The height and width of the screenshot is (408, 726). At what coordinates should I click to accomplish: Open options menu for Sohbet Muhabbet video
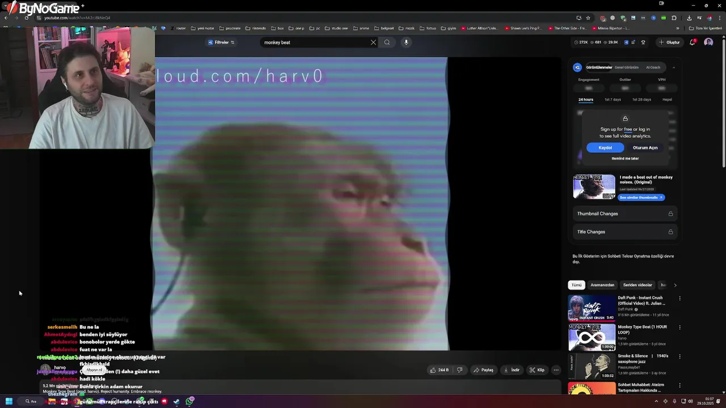click(x=679, y=386)
